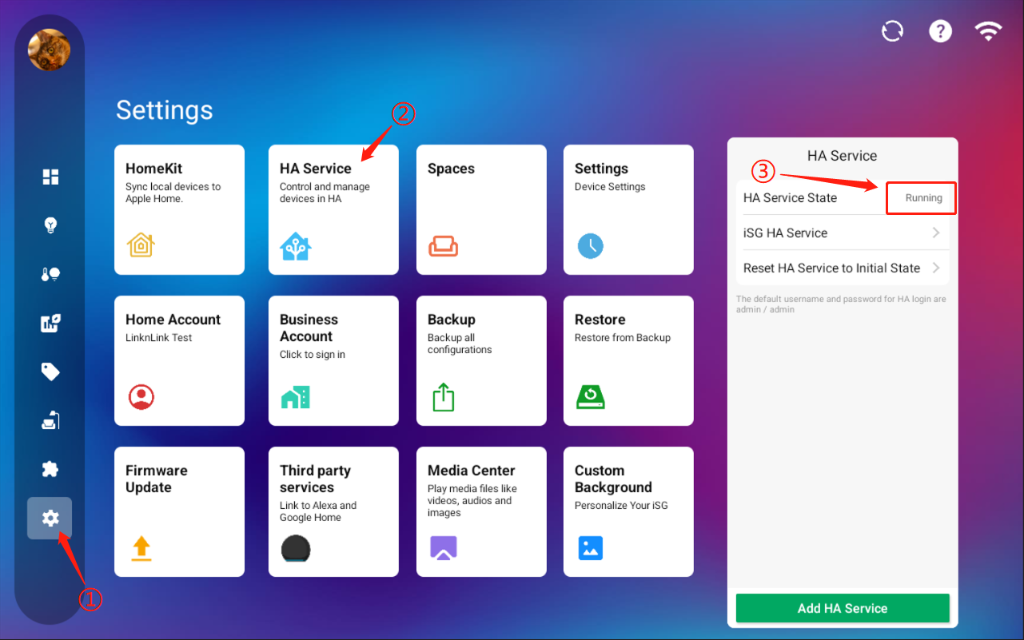The height and width of the screenshot is (640, 1024).
Task: Open the thermometer climate icon in sidebar
Action: point(50,274)
